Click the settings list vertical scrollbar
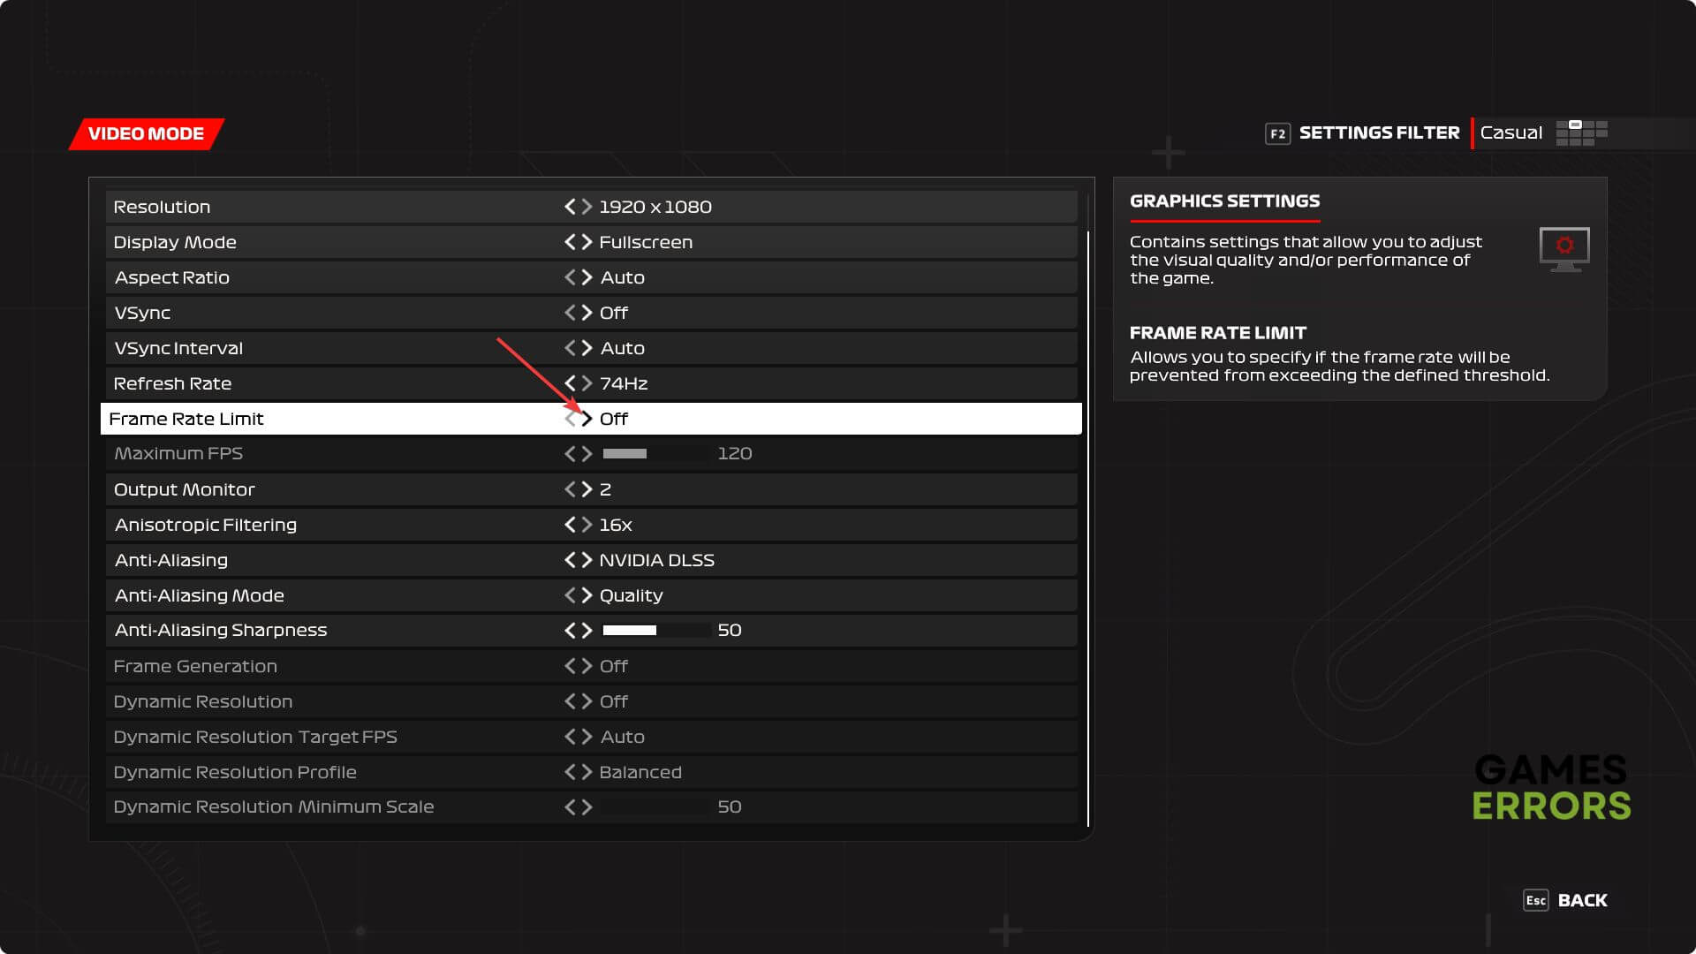1696x954 pixels. point(1087,528)
